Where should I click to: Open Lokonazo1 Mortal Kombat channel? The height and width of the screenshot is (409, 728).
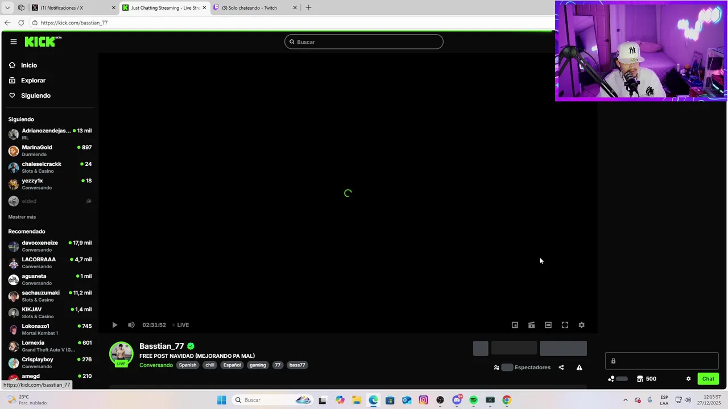50,329
